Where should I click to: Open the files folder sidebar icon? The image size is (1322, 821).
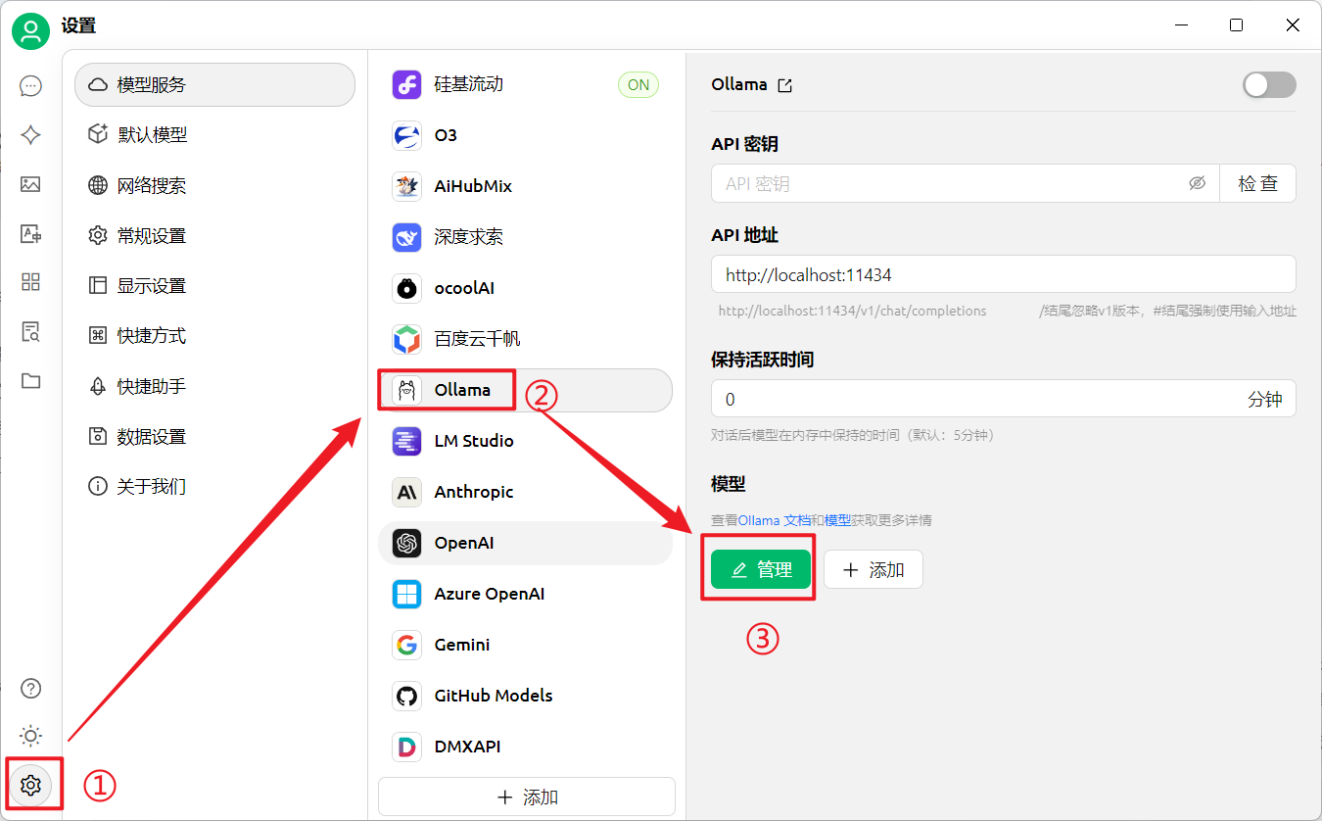point(30,381)
